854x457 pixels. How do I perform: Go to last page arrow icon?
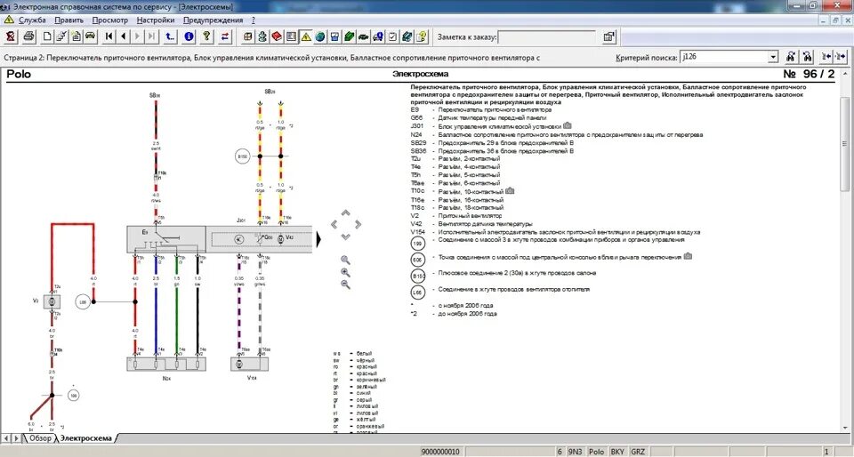pyautogui.click(x=151, y=36)
